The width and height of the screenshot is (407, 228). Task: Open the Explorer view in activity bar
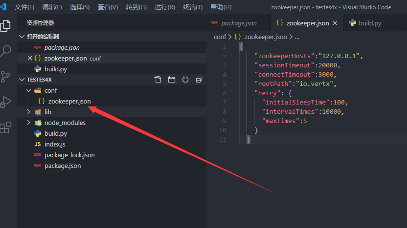[5, 26]
